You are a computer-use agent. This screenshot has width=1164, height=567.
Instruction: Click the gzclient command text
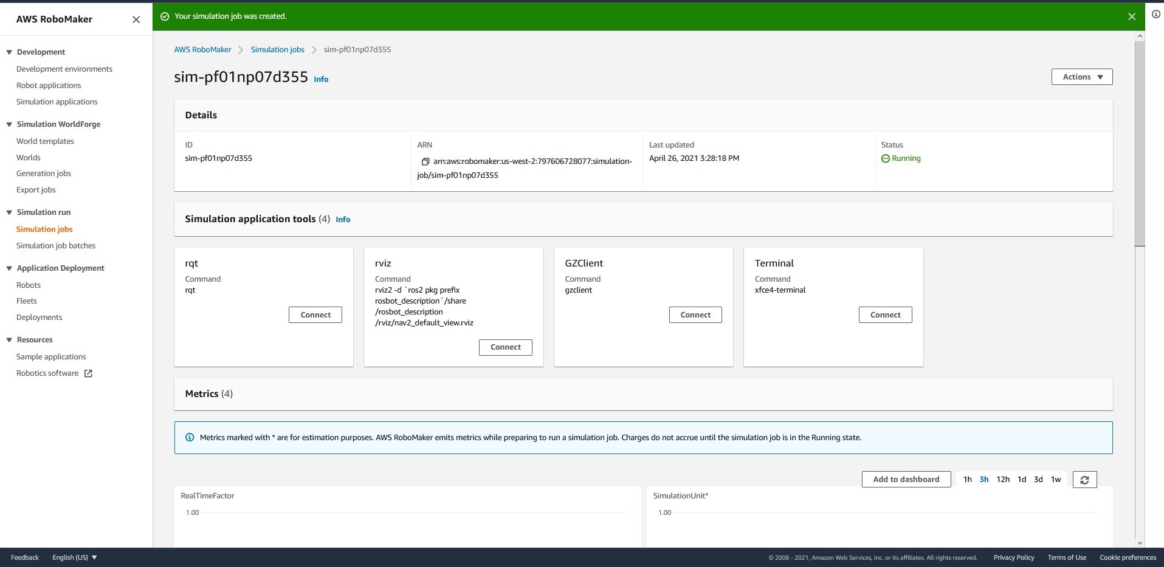point(578,290)
